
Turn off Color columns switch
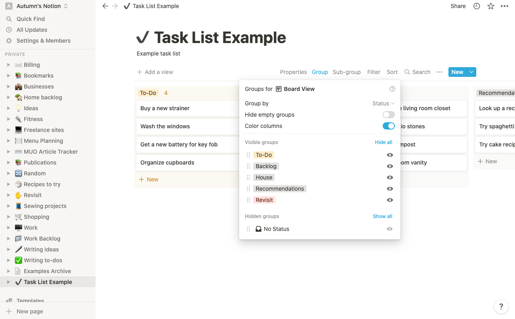pyautogui.click(x=388, y=126)
